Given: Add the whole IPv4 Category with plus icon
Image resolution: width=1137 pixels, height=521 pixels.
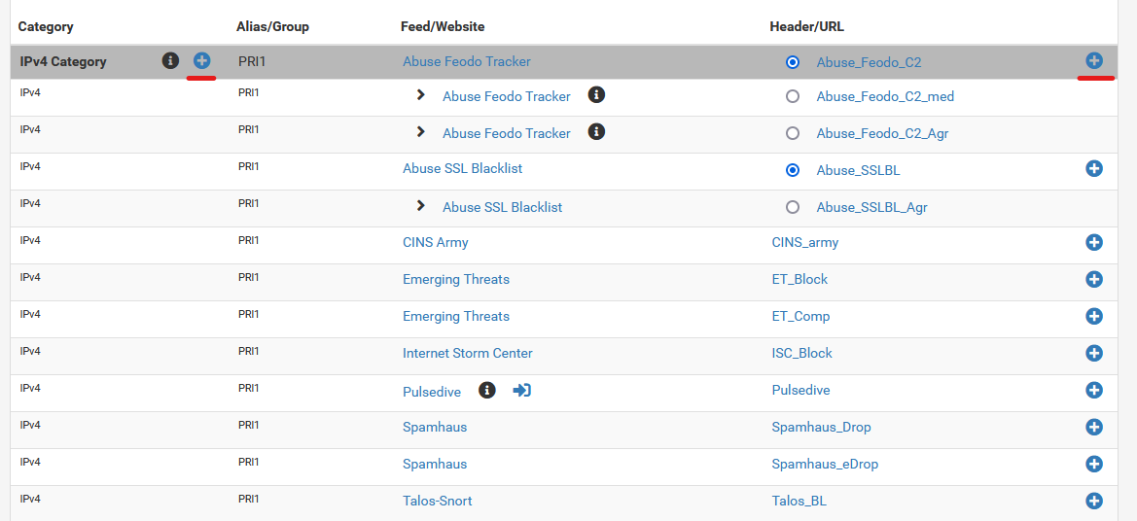Looking at the screenshot, I should (x=201, y=61).
